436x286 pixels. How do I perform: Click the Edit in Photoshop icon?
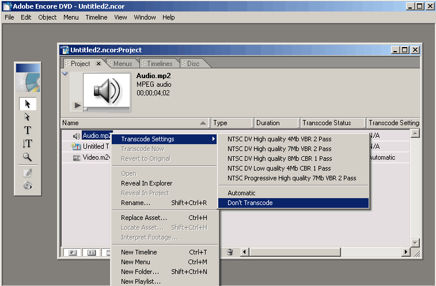click(x=27, y=173)
